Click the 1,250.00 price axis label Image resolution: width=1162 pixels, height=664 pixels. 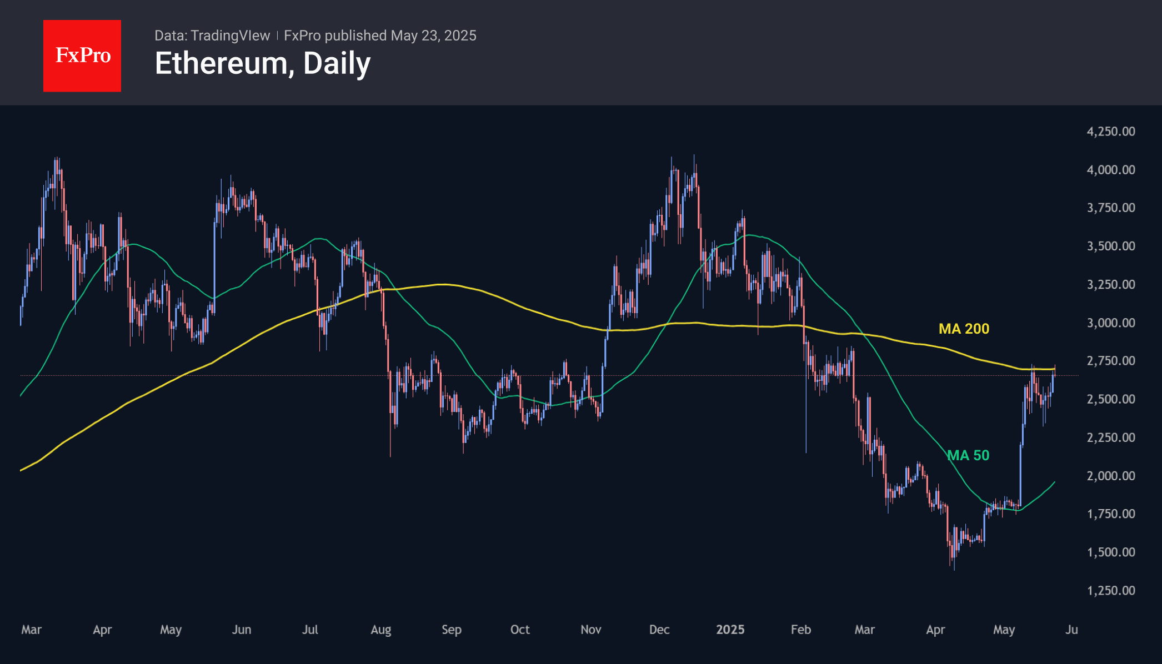(1111, 591)
